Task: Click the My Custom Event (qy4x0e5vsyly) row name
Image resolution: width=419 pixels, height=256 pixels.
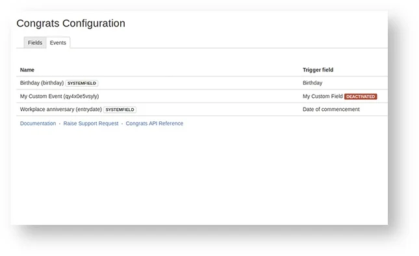Action: click(x=59, y=97)
